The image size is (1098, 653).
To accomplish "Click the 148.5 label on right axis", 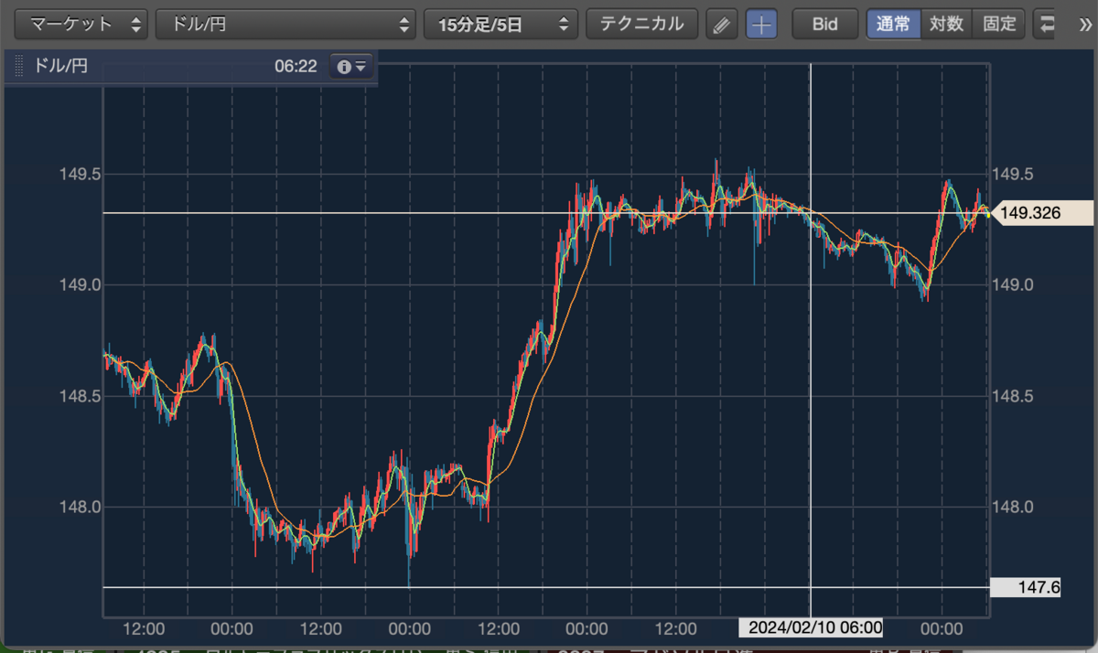I will click(x=1012, y=397).
